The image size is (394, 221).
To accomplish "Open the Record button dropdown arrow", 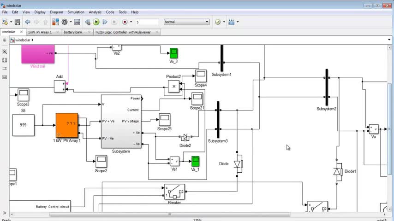I will pyautogui.click(x=131, y=22).
